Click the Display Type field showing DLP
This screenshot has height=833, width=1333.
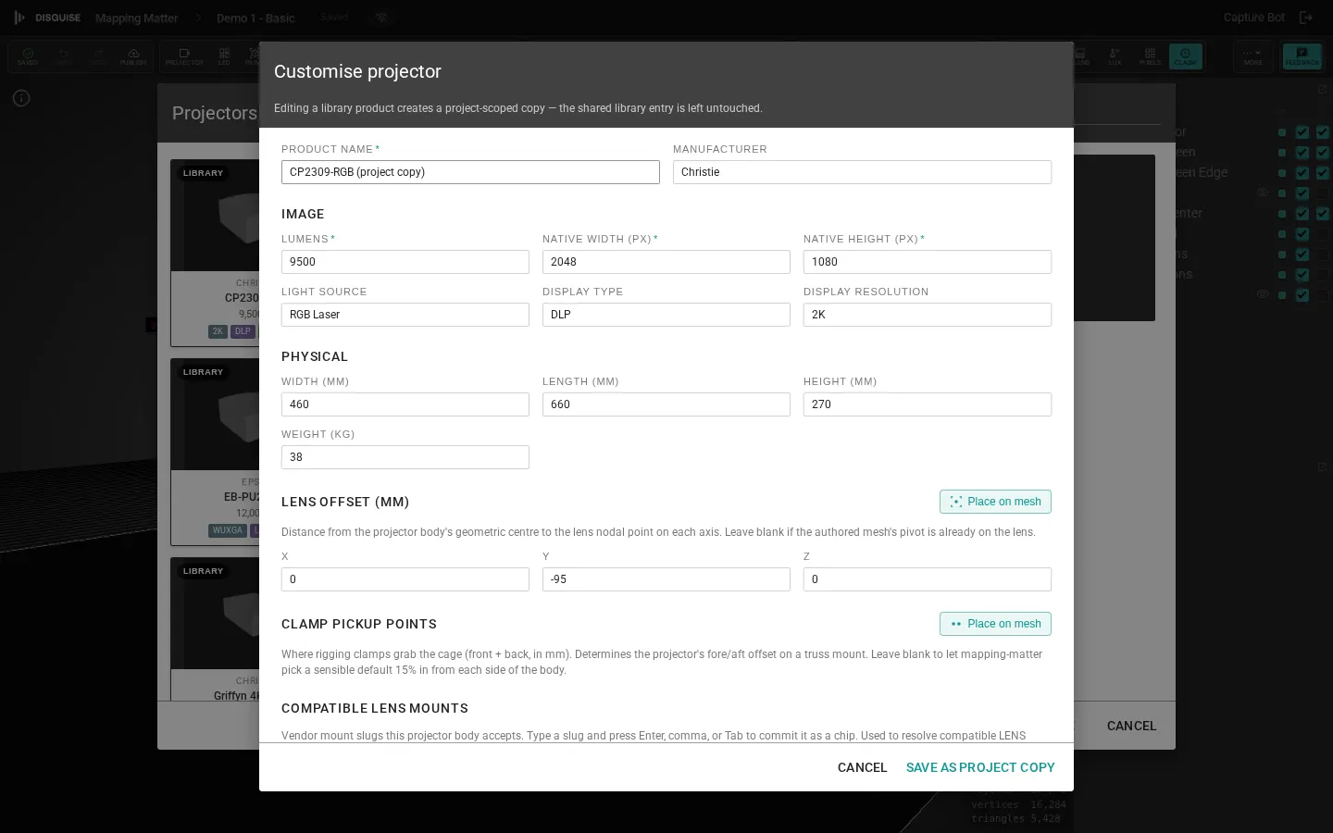tap(666, 315)
